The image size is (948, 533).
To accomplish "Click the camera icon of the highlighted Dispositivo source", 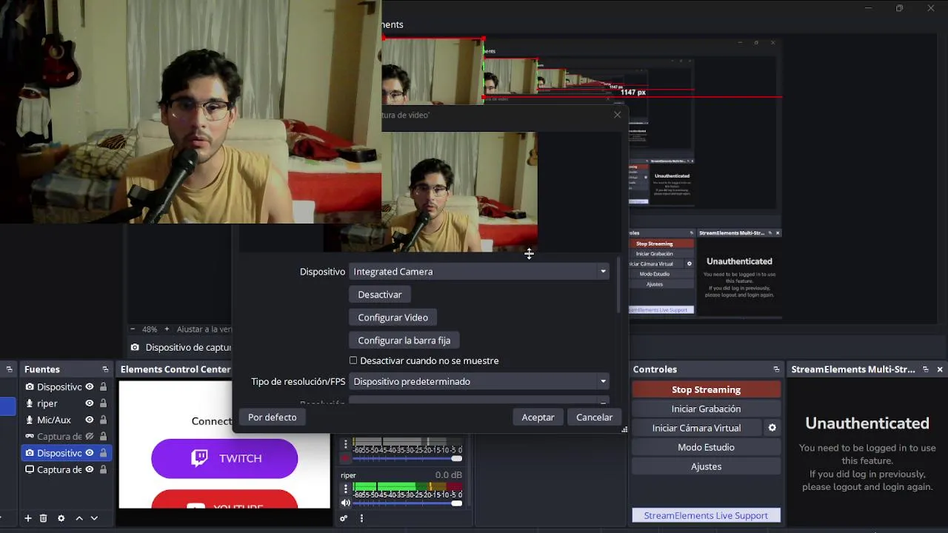I will 30,453.
